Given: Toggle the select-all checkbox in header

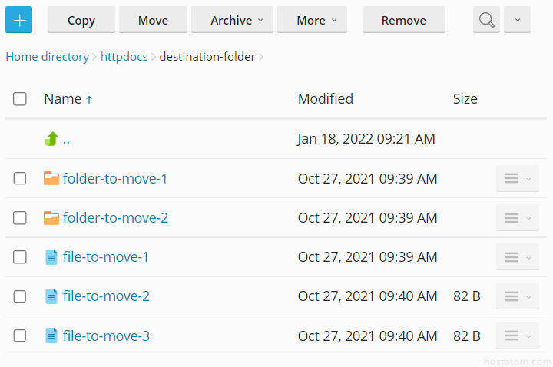Looking at the screenshot, I should [20, 99].
